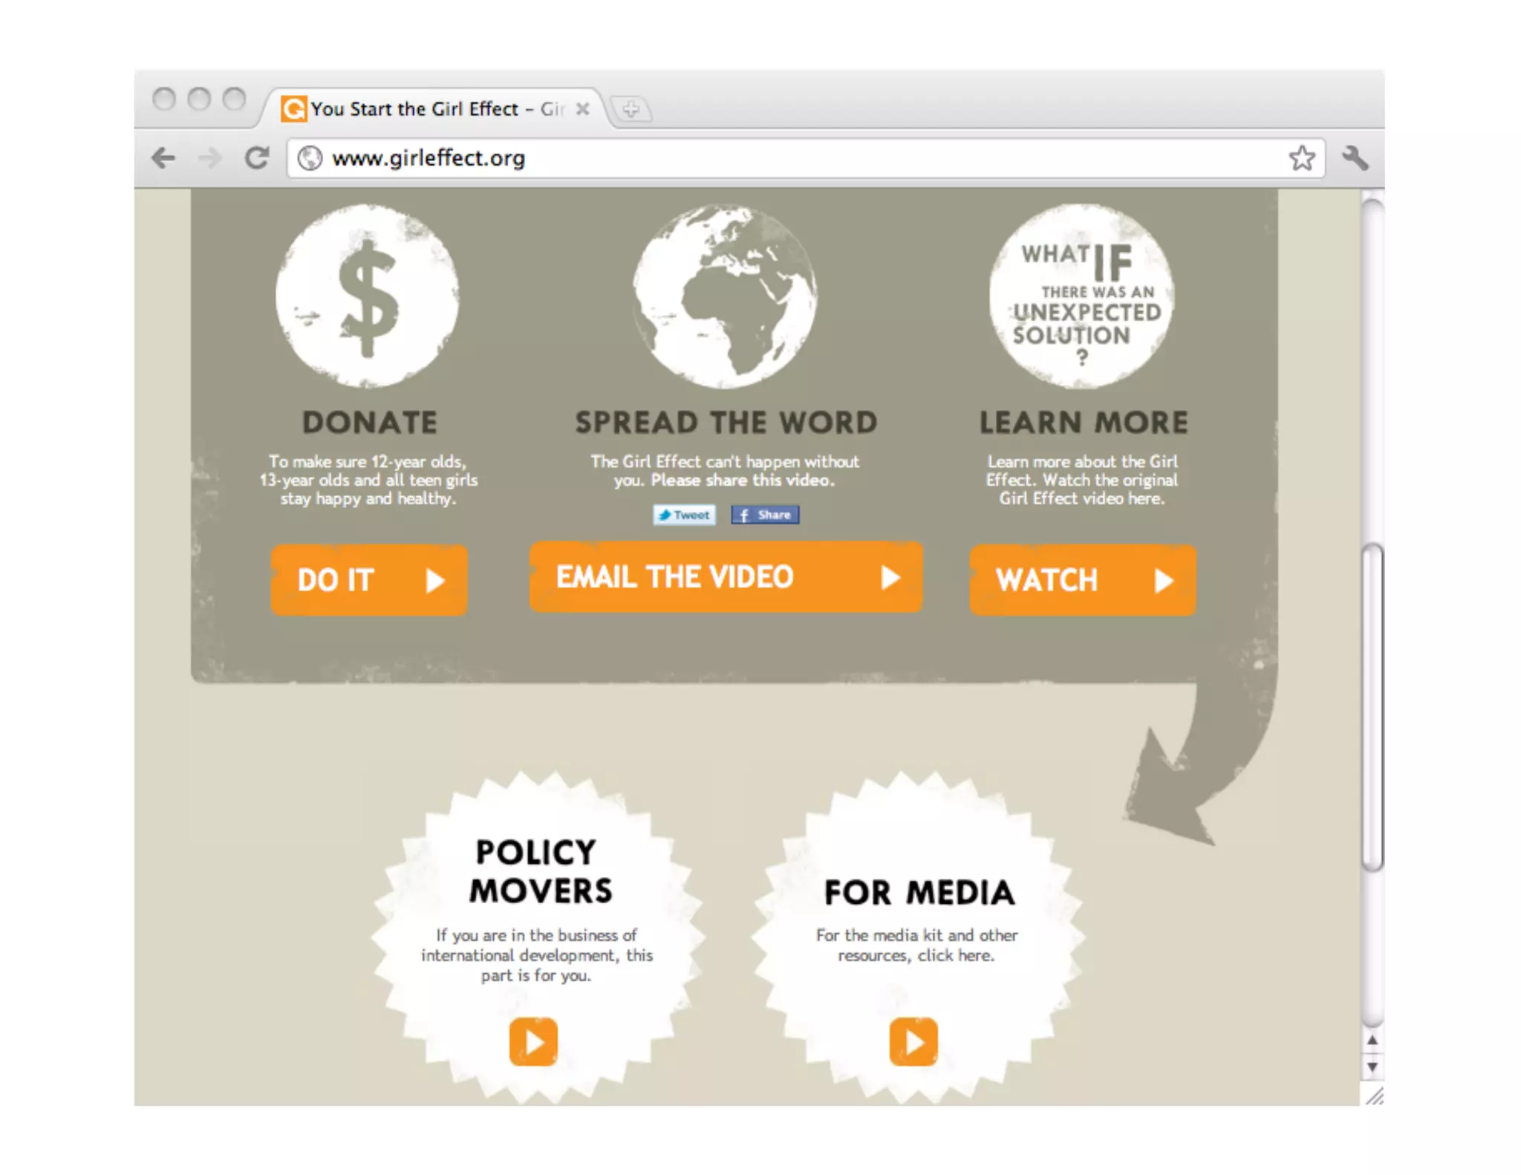Click the Facebook Share button
The height and width of the screenshot is (1175, 1521).
click(765, 515)
